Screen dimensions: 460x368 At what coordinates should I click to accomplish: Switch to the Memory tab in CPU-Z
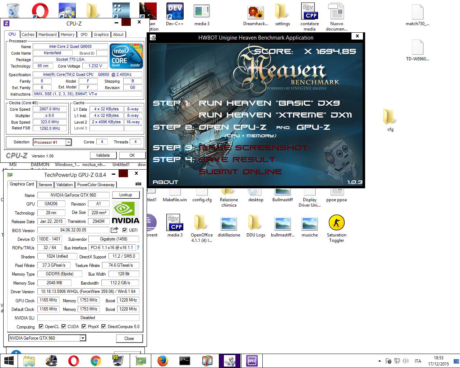(x=68, y=34)
